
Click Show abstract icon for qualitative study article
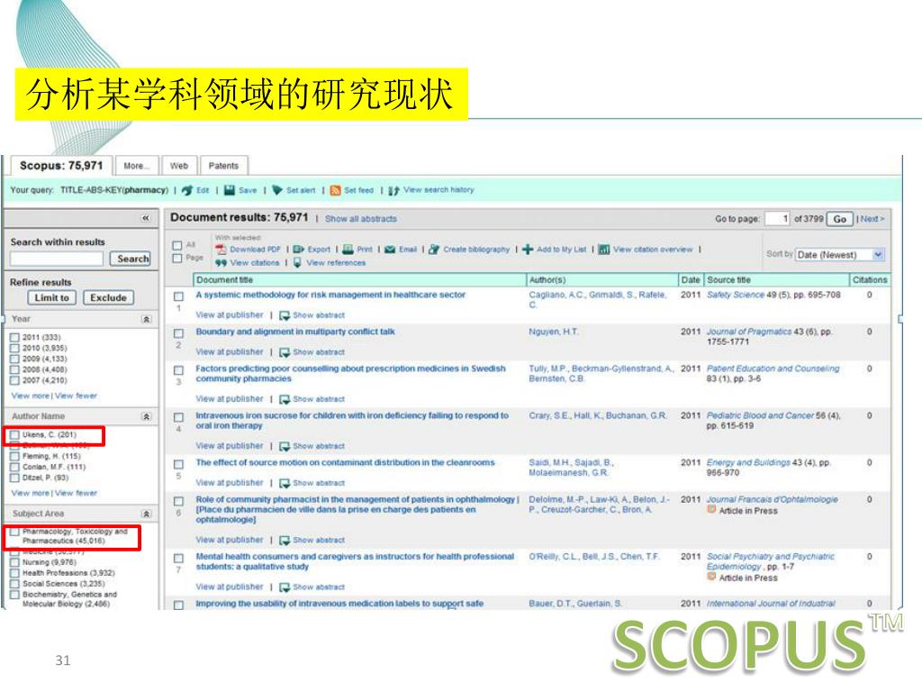(285, 587)
